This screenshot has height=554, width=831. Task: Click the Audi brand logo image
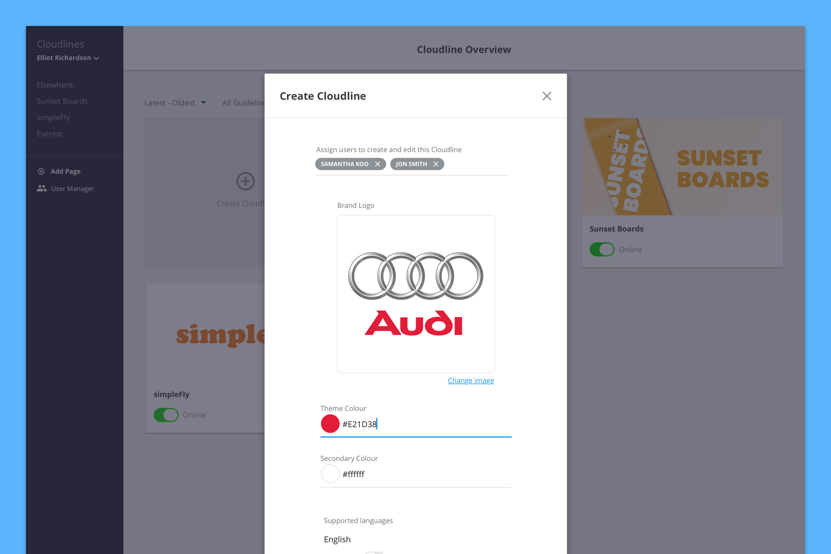click(415, 294)
